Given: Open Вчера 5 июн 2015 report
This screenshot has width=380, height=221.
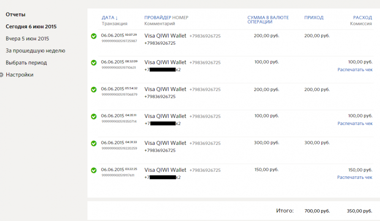Looking at the screenshot, I should [27, 39].
